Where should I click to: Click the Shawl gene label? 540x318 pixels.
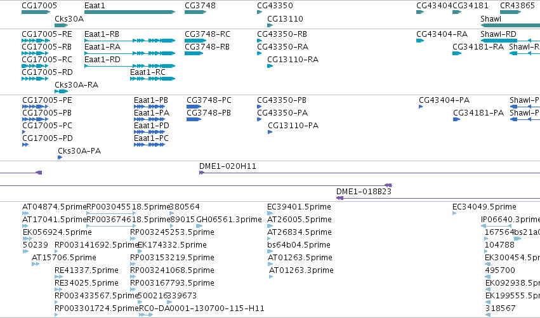click(491, 18)
